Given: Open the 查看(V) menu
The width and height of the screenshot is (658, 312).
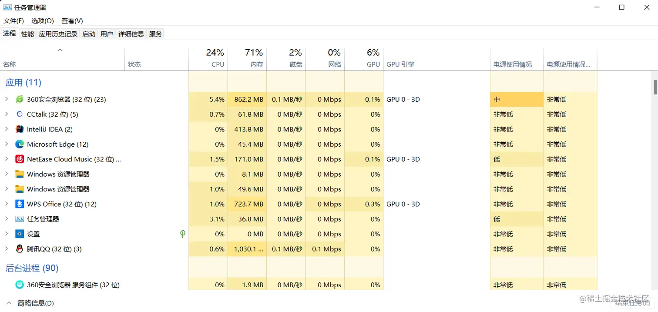Looking at the screenshot, I should click(x=72, y=20).
